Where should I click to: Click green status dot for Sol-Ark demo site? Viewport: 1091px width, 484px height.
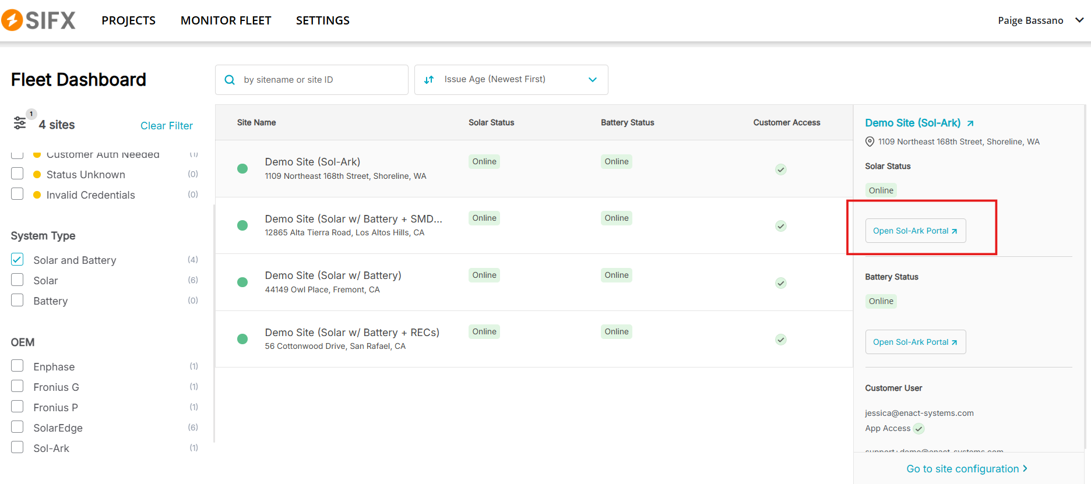coord(242,169)
